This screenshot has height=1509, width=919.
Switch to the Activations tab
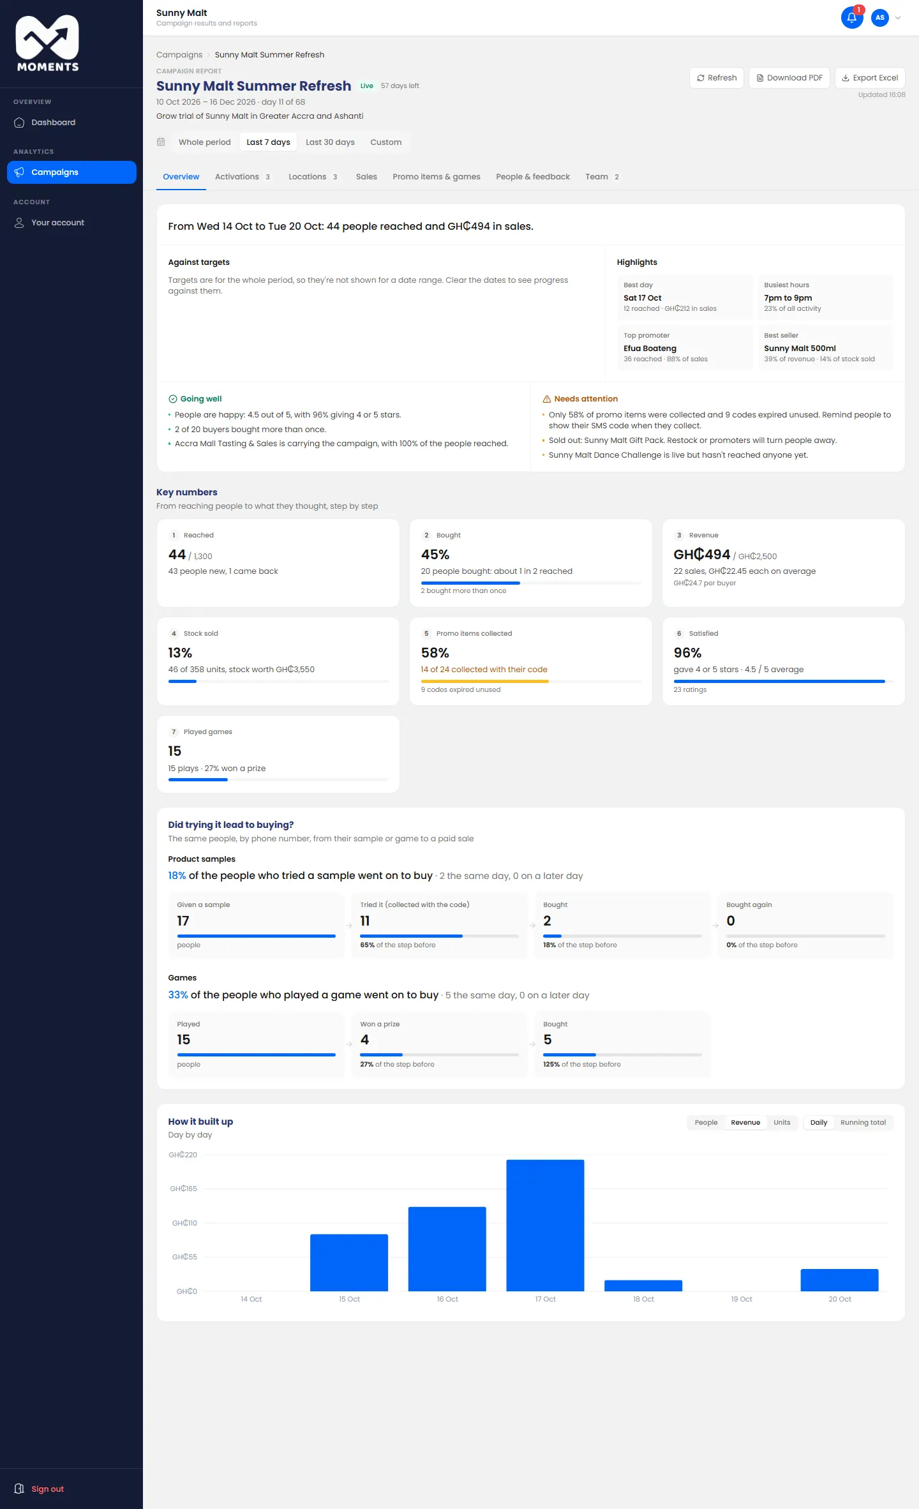pos(243,177)
